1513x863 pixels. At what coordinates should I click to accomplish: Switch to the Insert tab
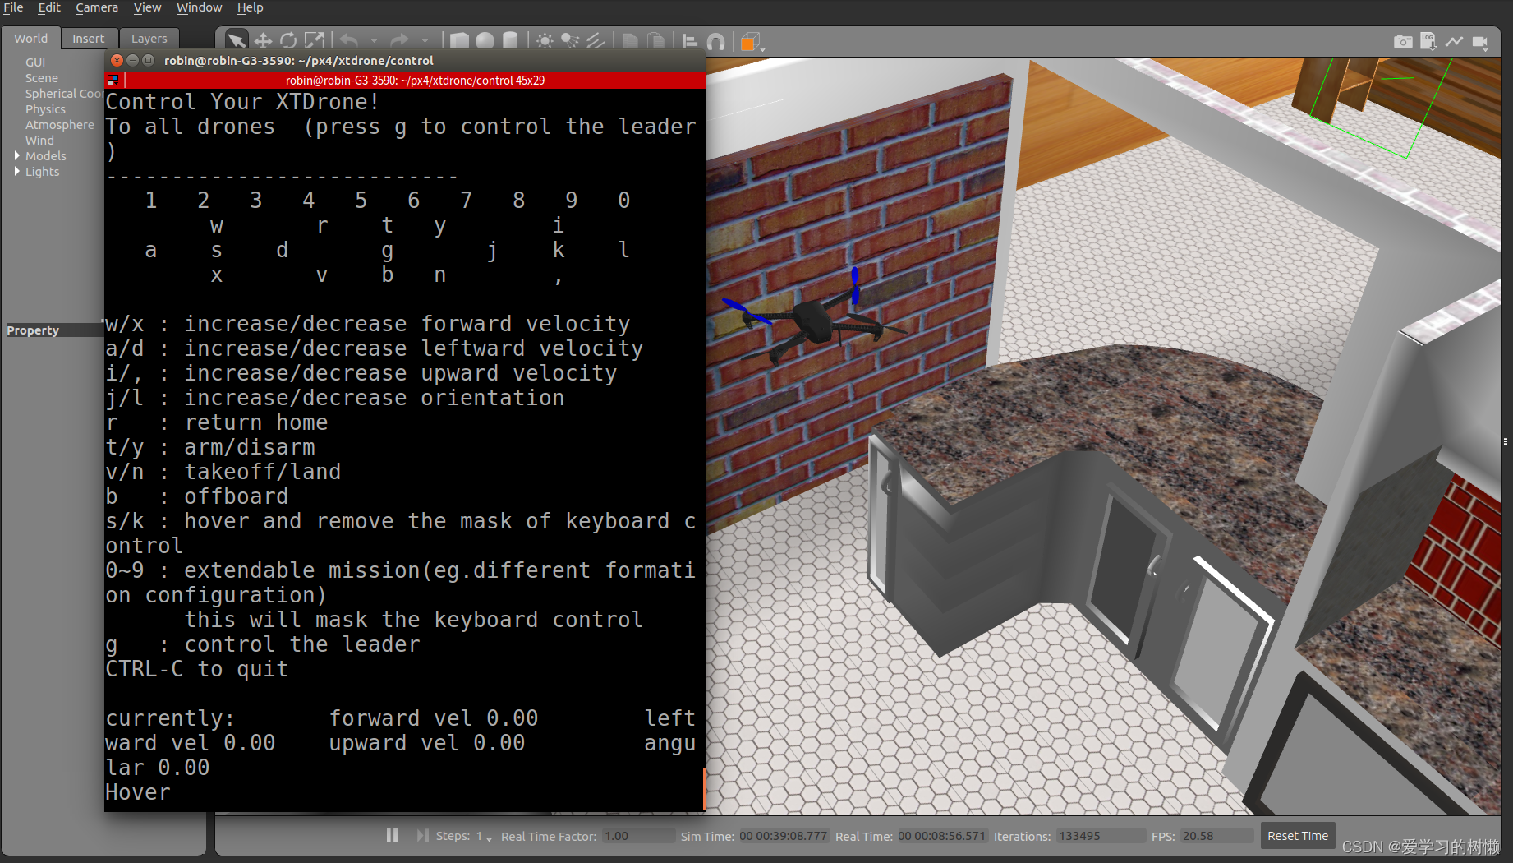[88, 39]
